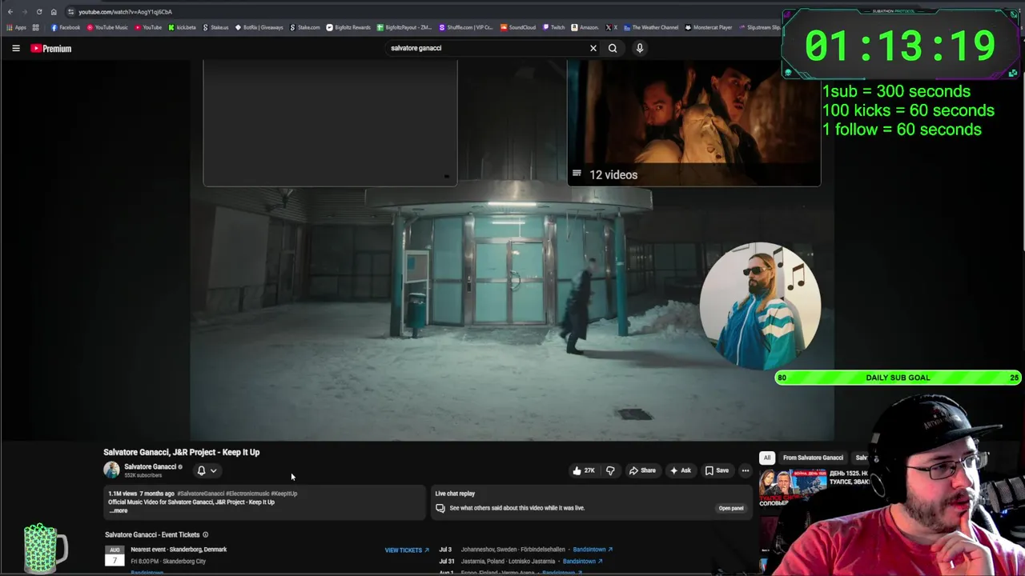1025x576 pixels.
Task: Open the YouTube Music bookmark
Action: click(x=107, y=27)
